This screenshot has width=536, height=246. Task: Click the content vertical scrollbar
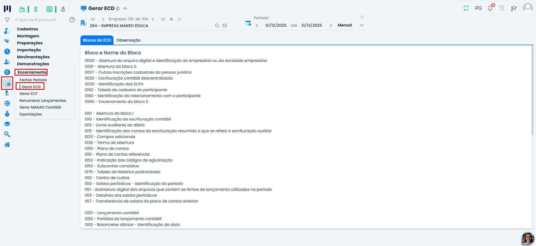coord(532,90)
